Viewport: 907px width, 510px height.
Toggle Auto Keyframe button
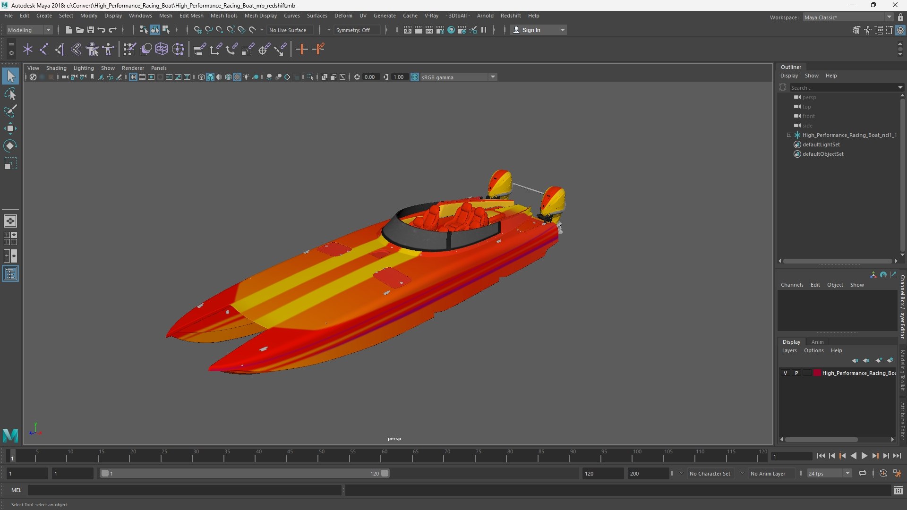coord(883,473)
